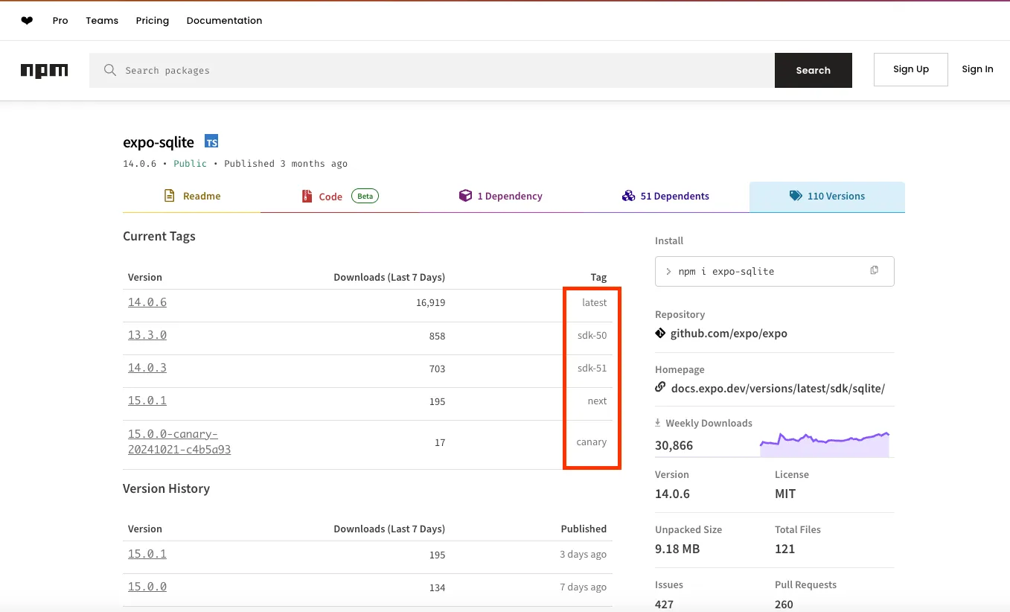
Task: Click the 121 total files value
Action: 784,549
